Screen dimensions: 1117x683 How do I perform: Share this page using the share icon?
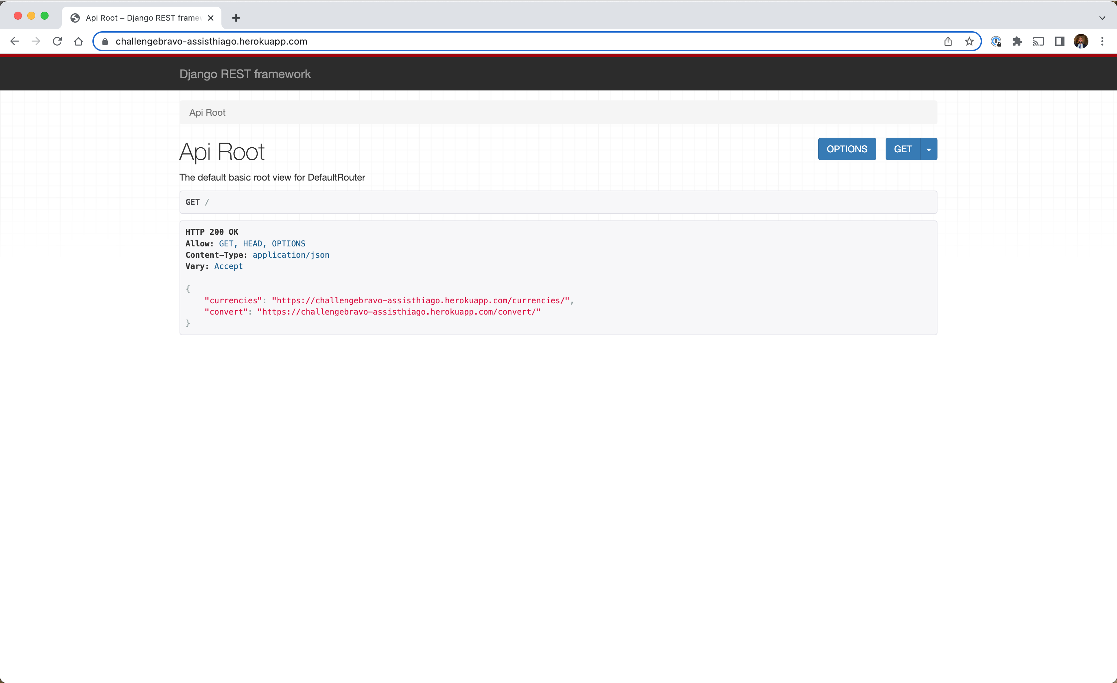pyautogui.click(x=948, y=41)
